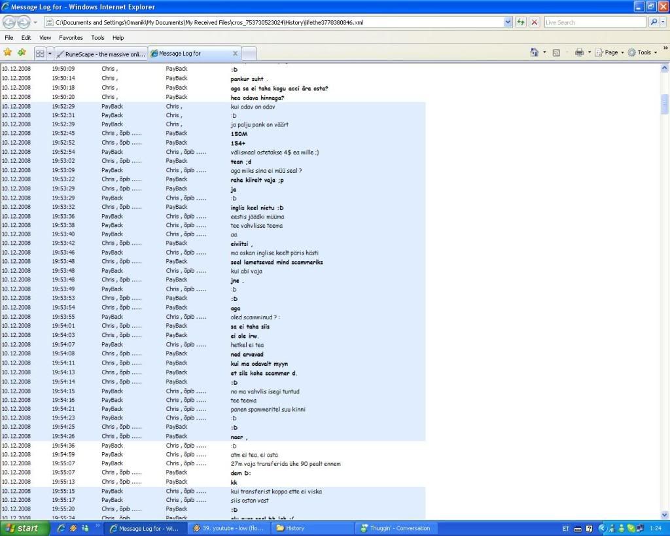This screenshot has width=670, height=536.
Task: Open the Favorites menu
Action: pos(71,38)
